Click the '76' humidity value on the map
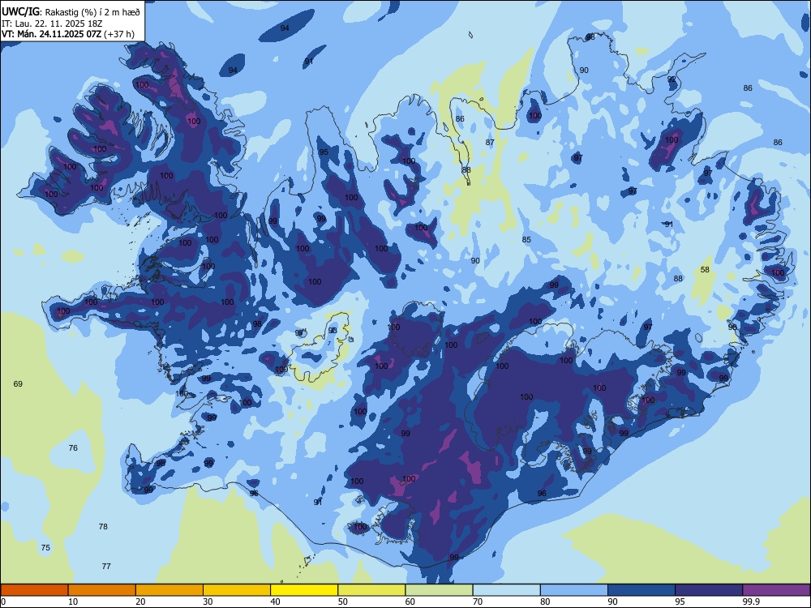 (73, 447)
